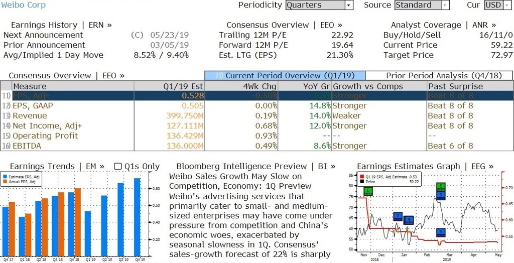Screen dimensions: 514x263
Task: Click blue marker 3 near March peak
Action: (x=441, y=195)
